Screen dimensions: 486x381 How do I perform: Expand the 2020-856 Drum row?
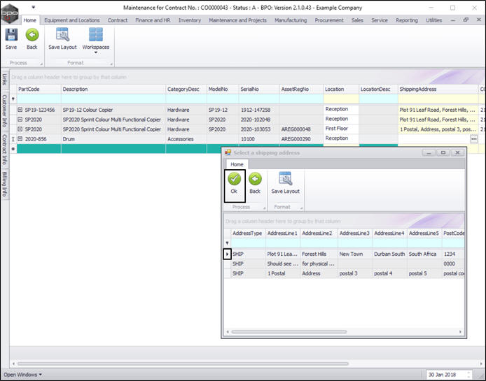[20, 139]
